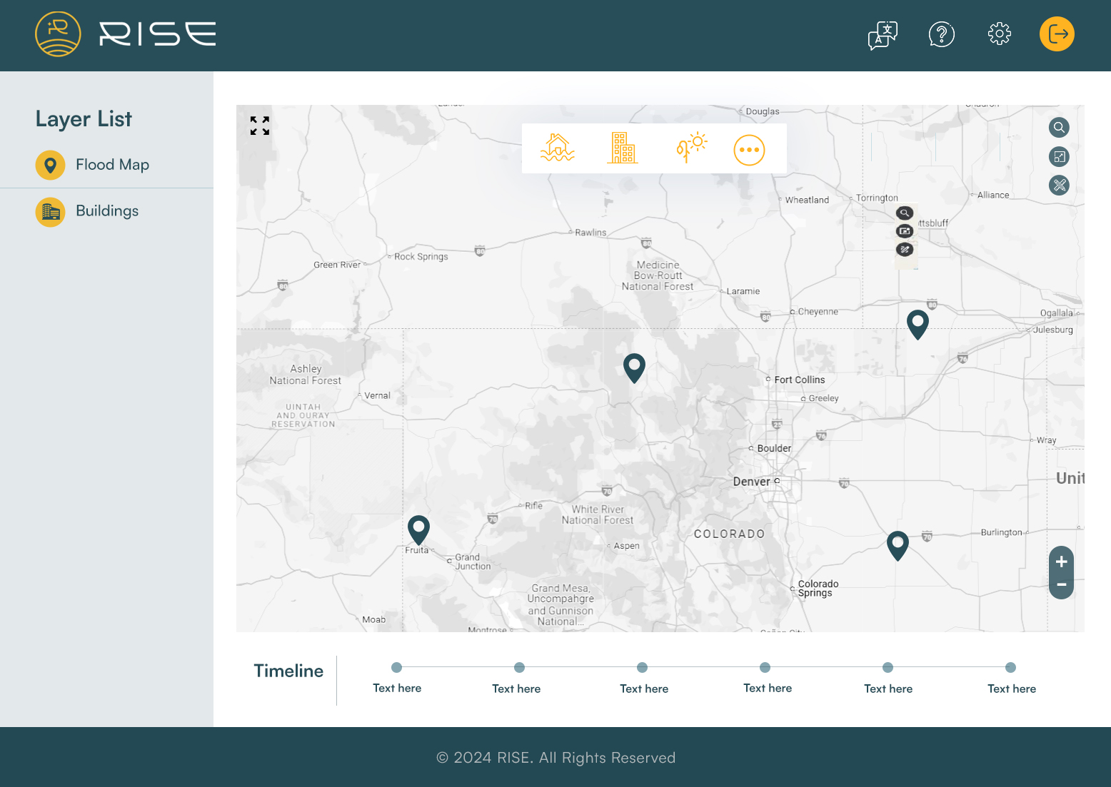Toggle fullscreen map view
Screen dimensions: 1111x787
click(x=260, y=126)
